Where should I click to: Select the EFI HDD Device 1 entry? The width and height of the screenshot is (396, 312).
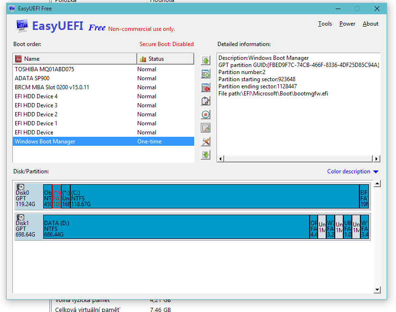pos(104,123)
